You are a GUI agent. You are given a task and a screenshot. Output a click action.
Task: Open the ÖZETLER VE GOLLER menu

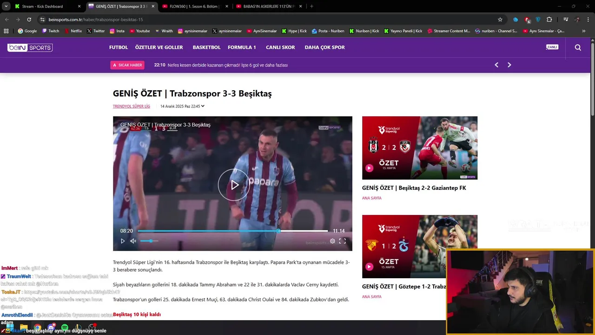click(159, 47)
